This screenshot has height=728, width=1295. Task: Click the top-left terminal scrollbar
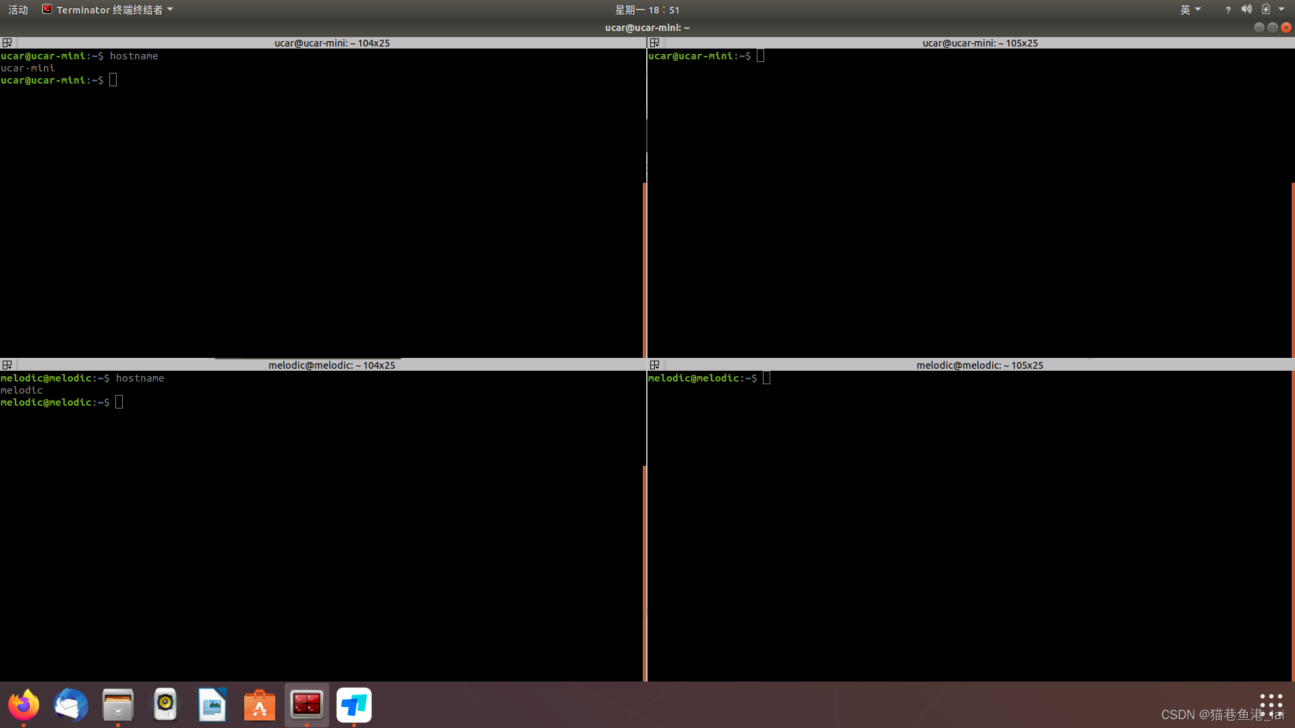645,270
